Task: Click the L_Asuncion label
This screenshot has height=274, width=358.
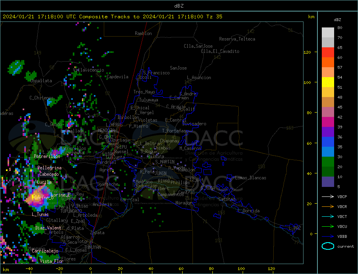Action: (199, 78)
